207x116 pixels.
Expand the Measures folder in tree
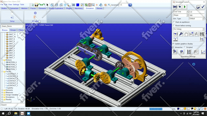(2, 92)
